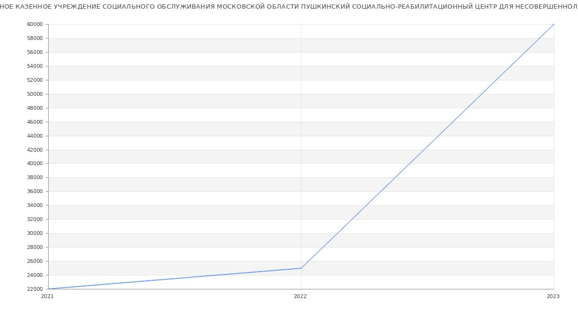Click the 22000 y-axis label
Viewport: 578px width, 313px height.
pyautogui.click(x=35, y=289)
